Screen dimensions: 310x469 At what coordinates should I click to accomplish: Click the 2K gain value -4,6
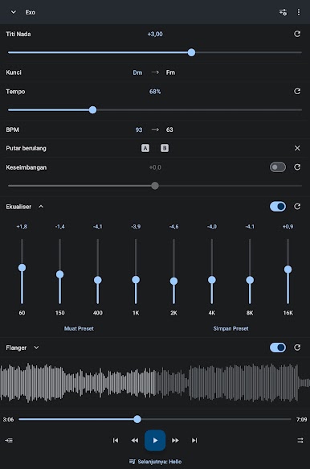(173, 226)
